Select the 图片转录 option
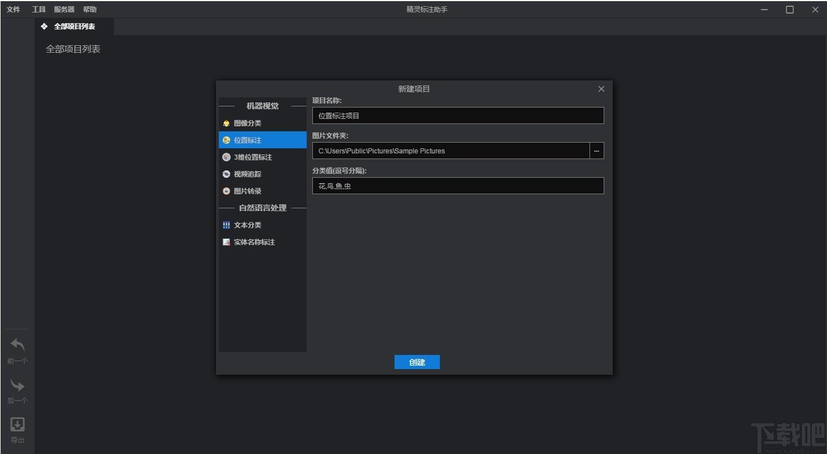 pyautogui.click(x=247, y=191)
